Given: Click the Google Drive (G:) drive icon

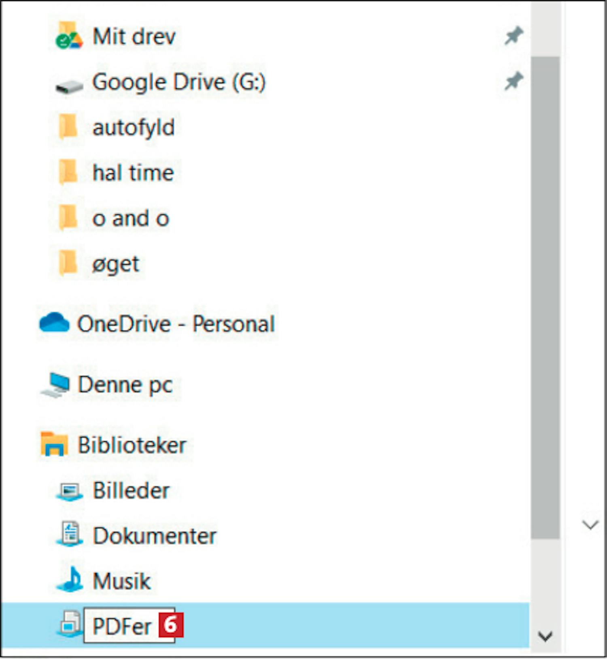Looking at the screenshot, I should click(x=69, y=86).
